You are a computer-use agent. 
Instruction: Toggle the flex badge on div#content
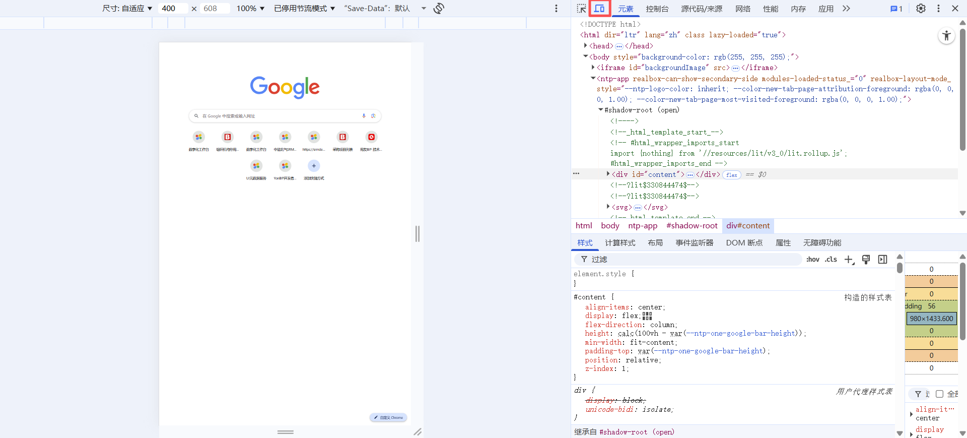731,175
